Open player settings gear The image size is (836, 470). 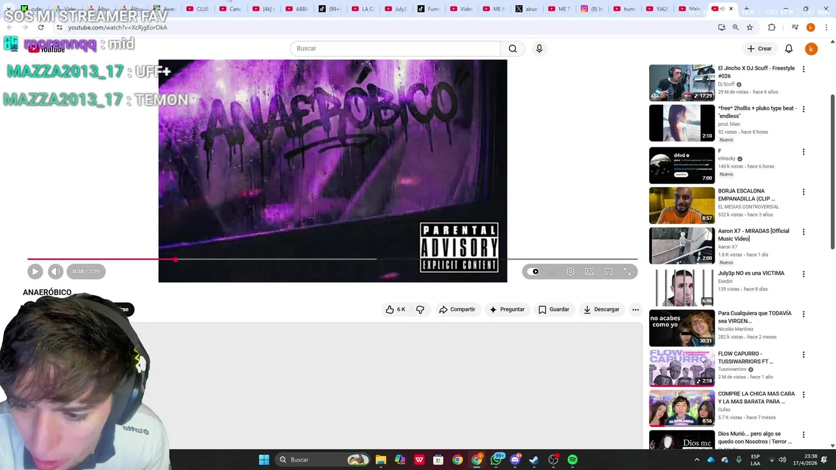(571, 272)
